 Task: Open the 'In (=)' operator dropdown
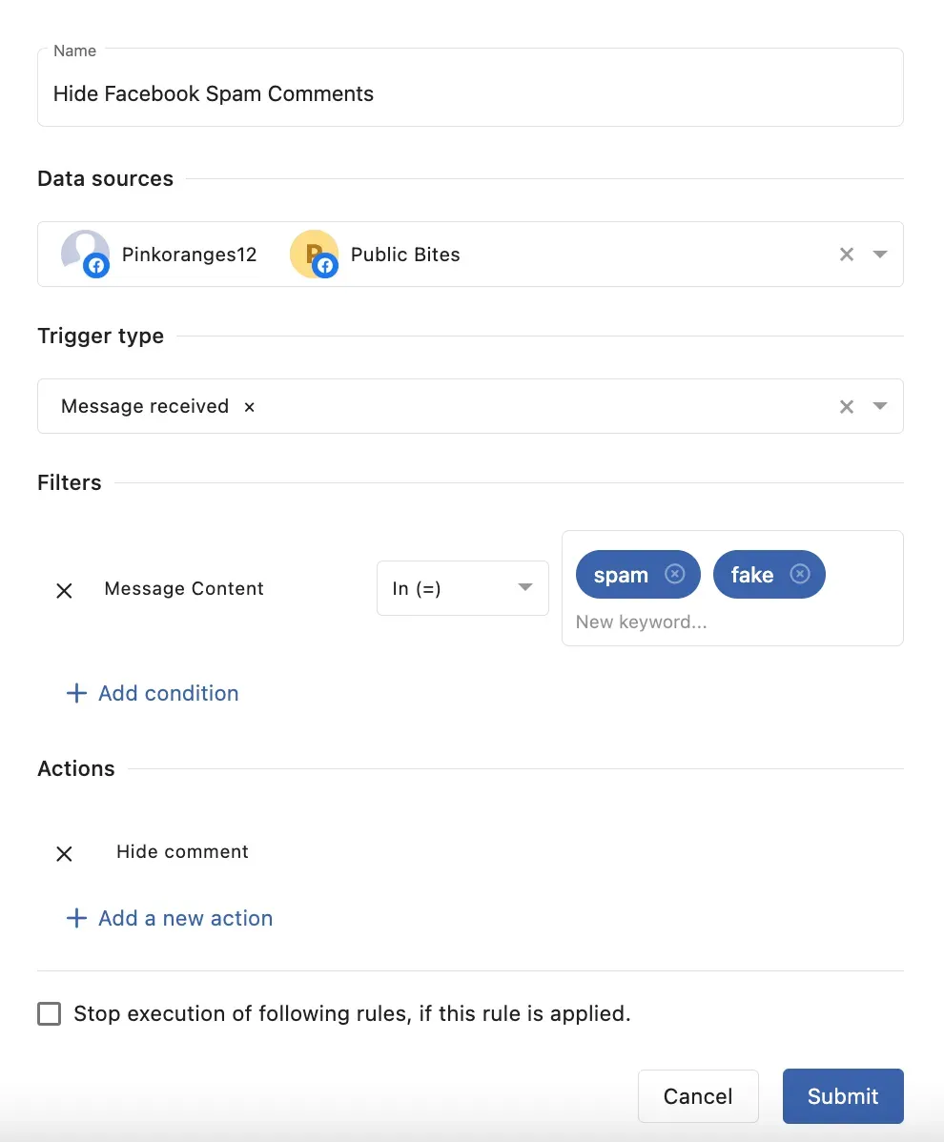click(x=462, y=588)
